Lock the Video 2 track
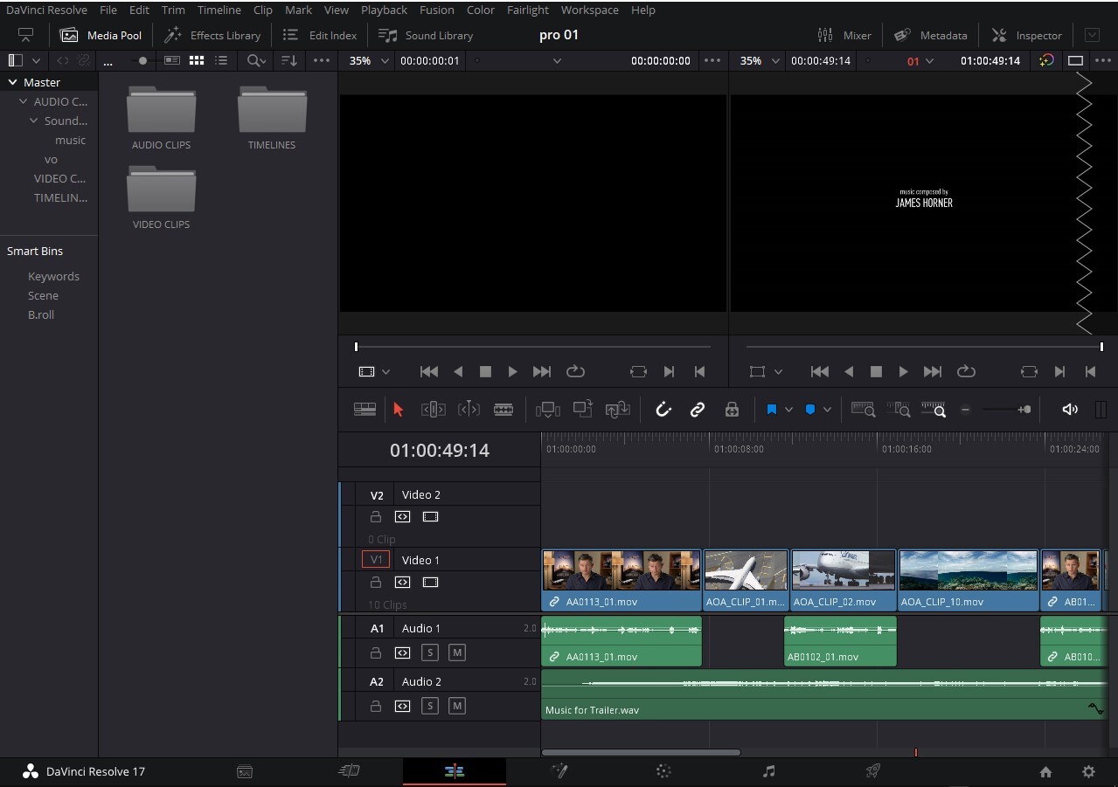The height and width of the screenshot is (787, 1118). click(x=376, y=516)
